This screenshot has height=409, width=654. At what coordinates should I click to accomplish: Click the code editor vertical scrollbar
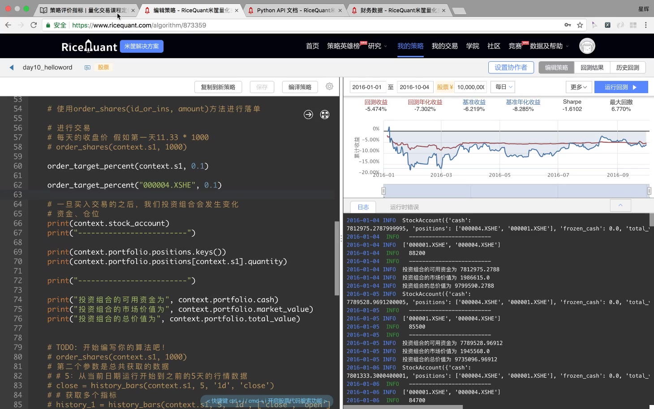337,258
